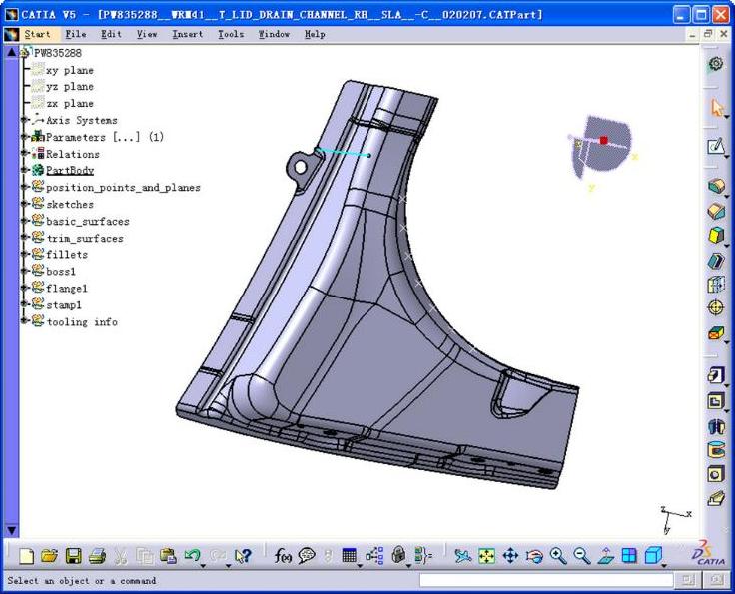Expand the PartBody tree node

[24, 171]
